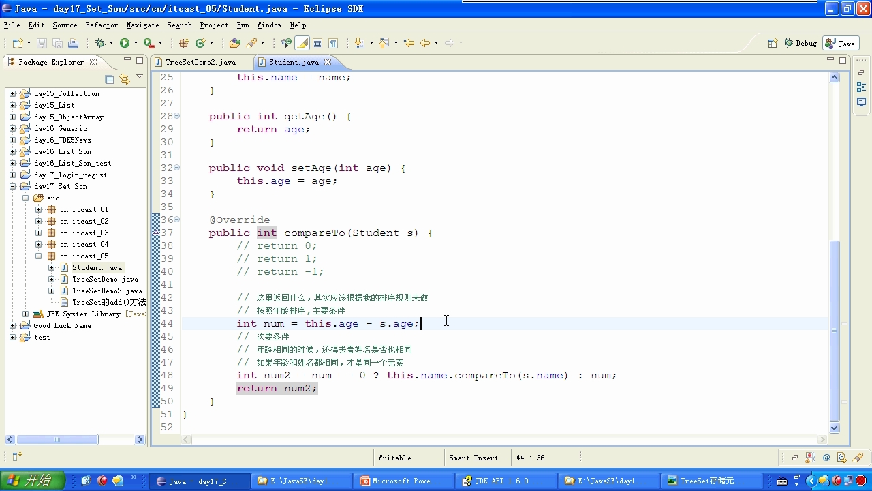Expand the JRE System Library node

tap(25, 314)
